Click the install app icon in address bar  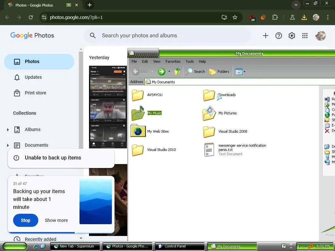click(x=224, y=17)
